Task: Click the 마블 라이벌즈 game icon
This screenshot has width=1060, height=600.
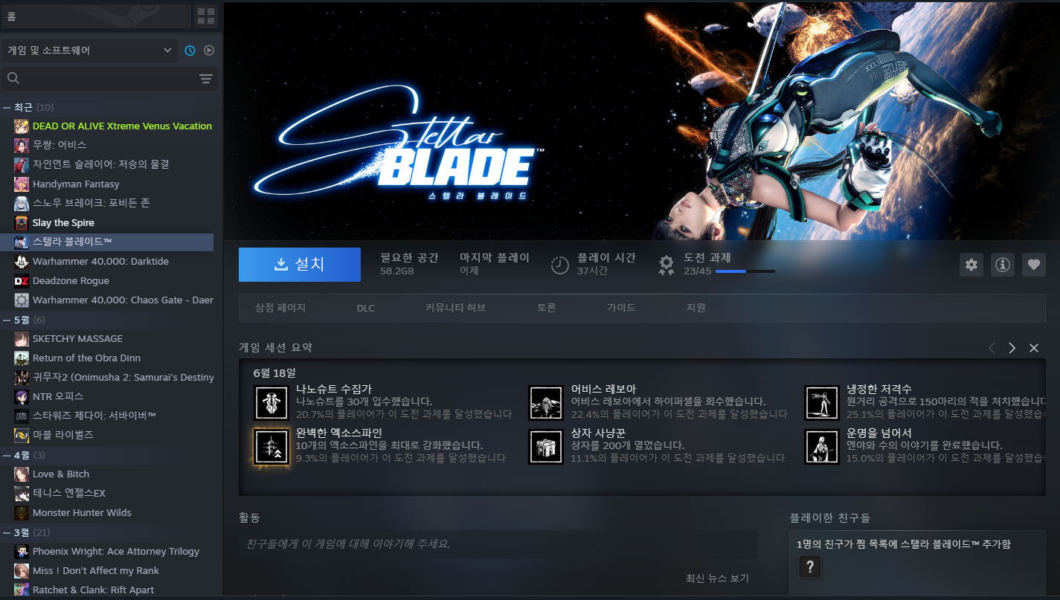Action: click(22, 435)
